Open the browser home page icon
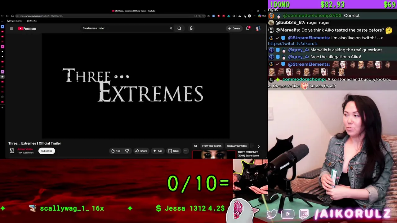Screen dimensions: 397x223 coord(12,16)
